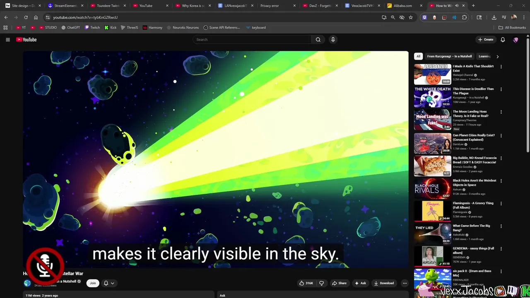
Task: Click into the YouTube search field
Action: [x=252, y=39]
